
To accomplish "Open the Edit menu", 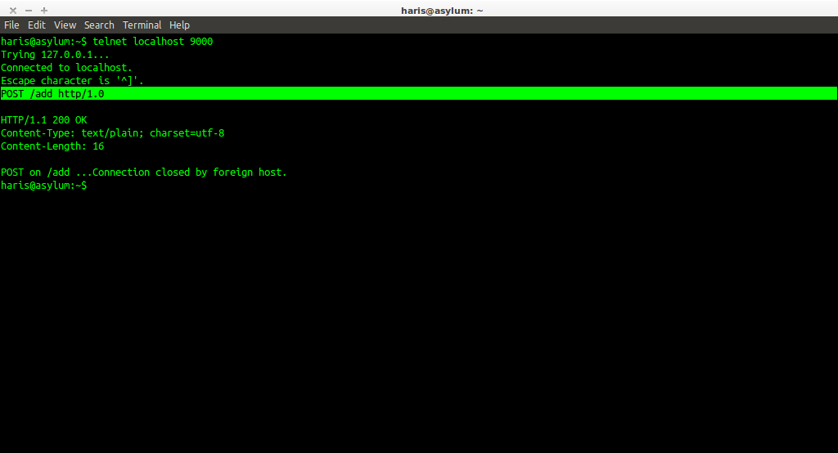I will (x=36, y=25).
